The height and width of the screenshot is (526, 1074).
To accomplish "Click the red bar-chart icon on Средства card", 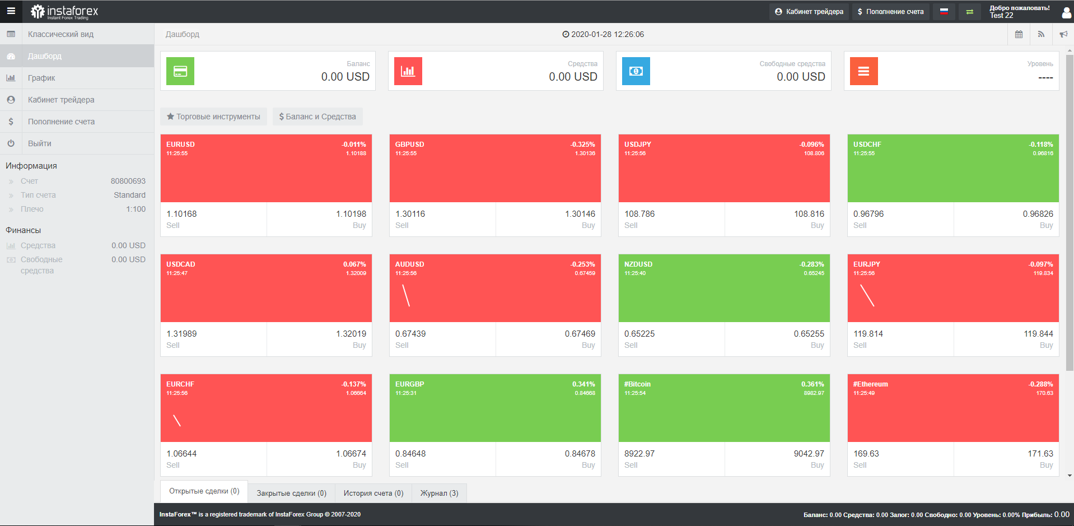I will click(x=408, y=71).
